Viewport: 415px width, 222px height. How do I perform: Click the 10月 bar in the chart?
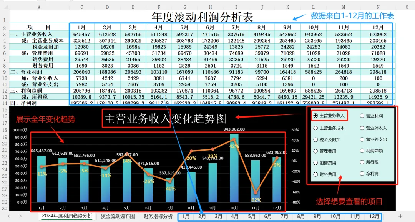tap(234, 168)
